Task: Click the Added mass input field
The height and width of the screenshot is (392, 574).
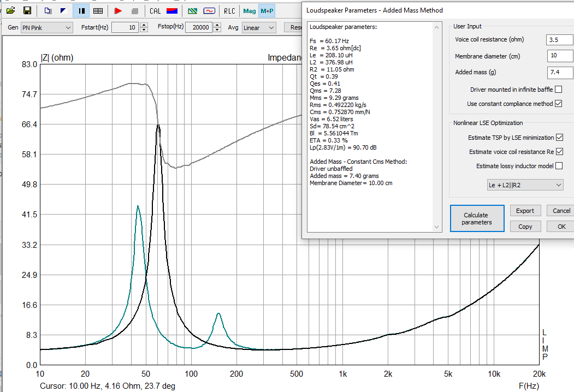Action: coord(560,72)
